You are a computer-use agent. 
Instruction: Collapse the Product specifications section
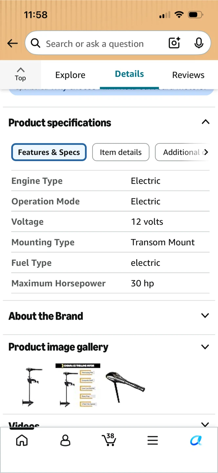pyautogui.click(x=205, y=122)
